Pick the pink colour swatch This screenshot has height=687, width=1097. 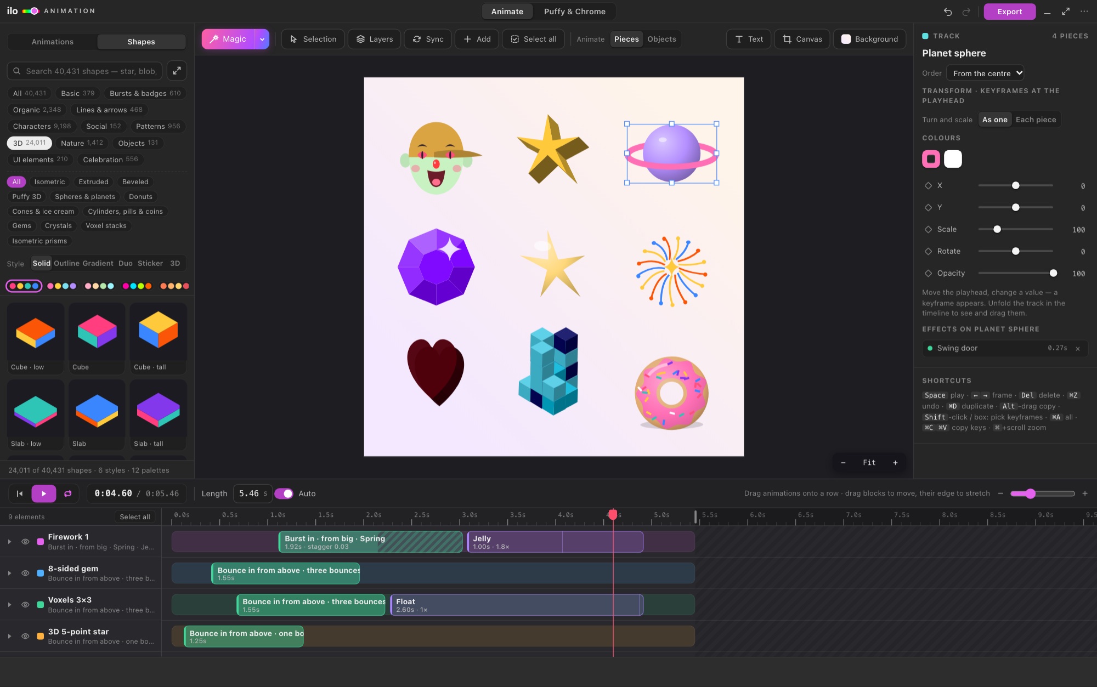tap(931, 159)
